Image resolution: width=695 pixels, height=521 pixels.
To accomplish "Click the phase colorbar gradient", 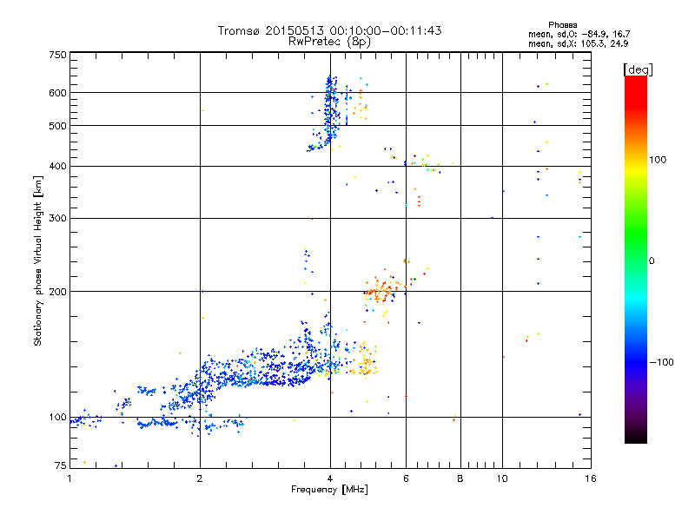I will (x=636, y=260).
